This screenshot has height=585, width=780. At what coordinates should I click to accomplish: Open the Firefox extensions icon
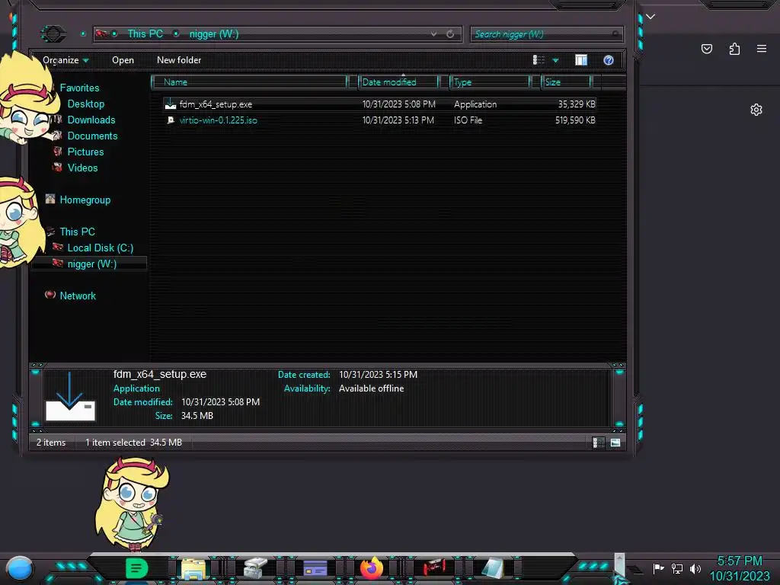[735, 49]
